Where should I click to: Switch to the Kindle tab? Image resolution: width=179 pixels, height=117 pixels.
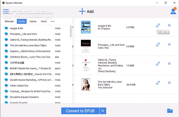[22, 21]
